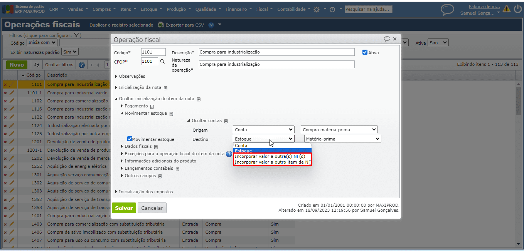524x251 pixels.
Task: Focus the Pesquisar na ajuda search box
Action: (x=368, y=9)
